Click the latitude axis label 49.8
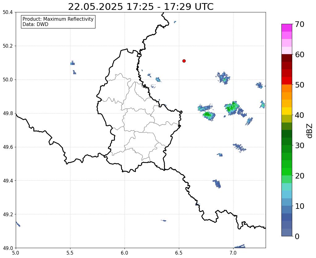316x258 pixels. pyautogui.click(x=8, y=113)
